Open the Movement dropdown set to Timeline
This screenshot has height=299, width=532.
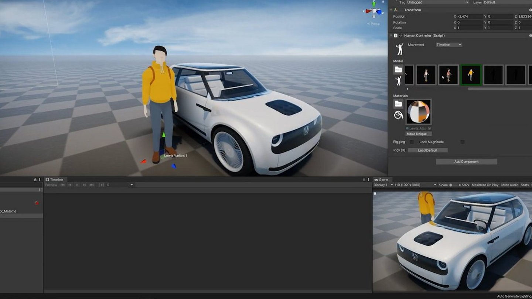click(449, 45)
